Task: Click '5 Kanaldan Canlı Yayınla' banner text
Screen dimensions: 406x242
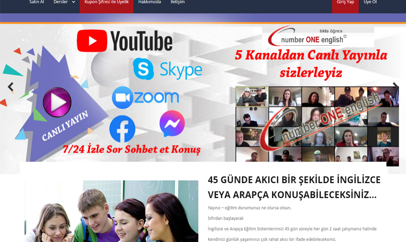Action: point(311,55)
